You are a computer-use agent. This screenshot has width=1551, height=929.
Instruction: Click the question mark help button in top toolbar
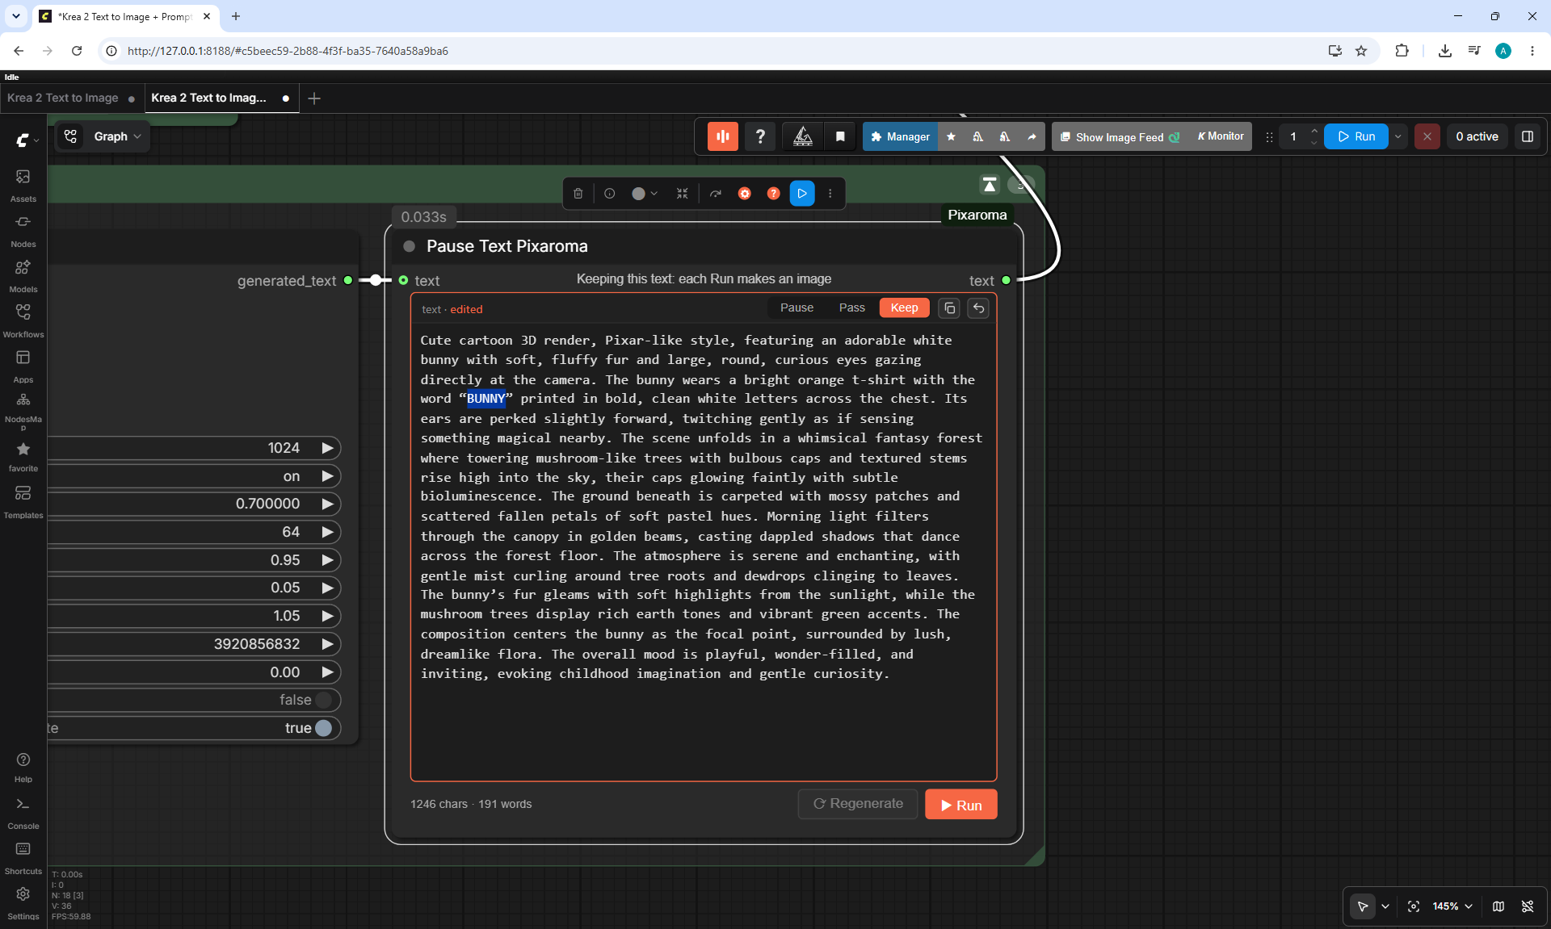760,136
